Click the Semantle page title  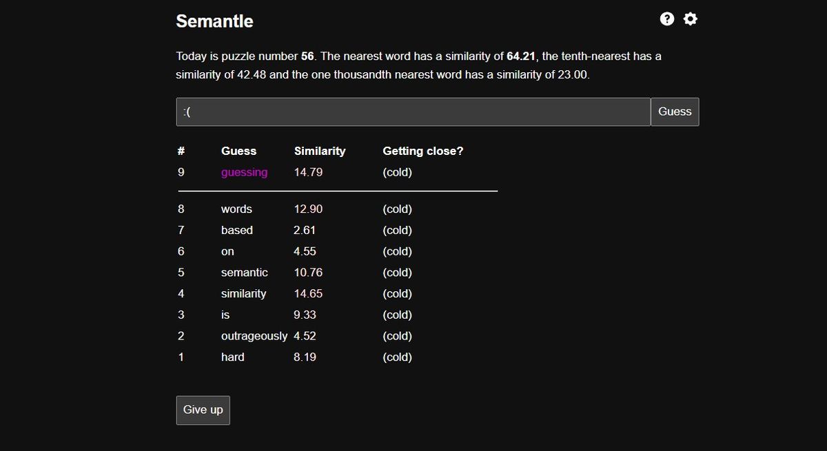coord(214,21)
